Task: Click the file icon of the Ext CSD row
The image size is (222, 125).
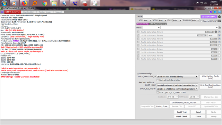Action: (x=138, y=32)
